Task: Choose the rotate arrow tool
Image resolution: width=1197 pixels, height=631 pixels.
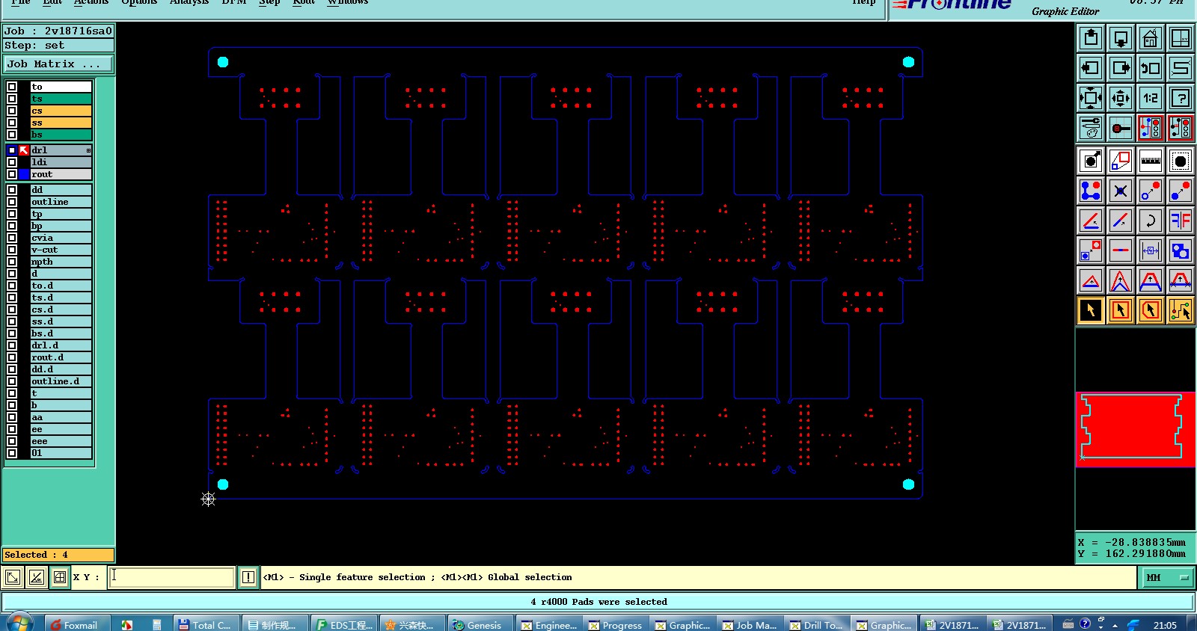Action: (1150, 221)
